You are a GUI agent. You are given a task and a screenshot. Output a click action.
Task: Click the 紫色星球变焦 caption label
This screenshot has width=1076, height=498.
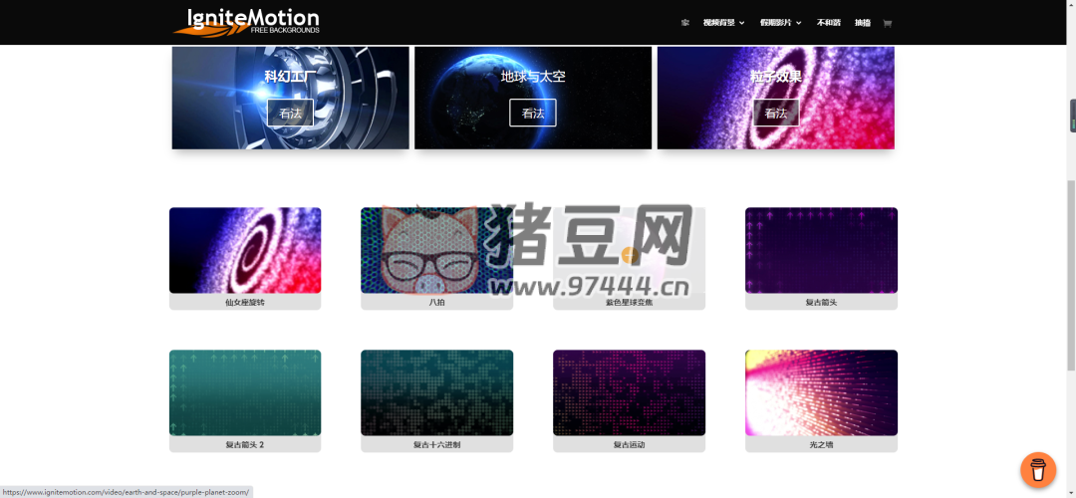click(x=630, y=302)
